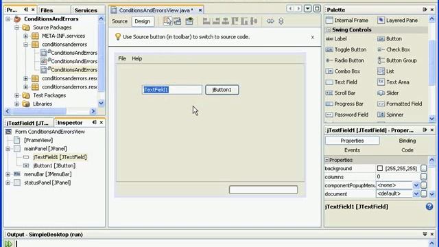439x247 pixels.
Task: Click the green run icon in Output
Action: point(8,244)
